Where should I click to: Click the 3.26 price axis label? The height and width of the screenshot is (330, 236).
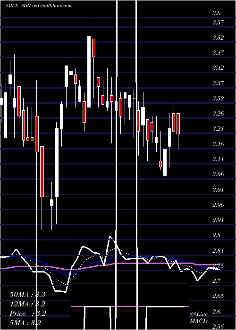coord(218,114)
